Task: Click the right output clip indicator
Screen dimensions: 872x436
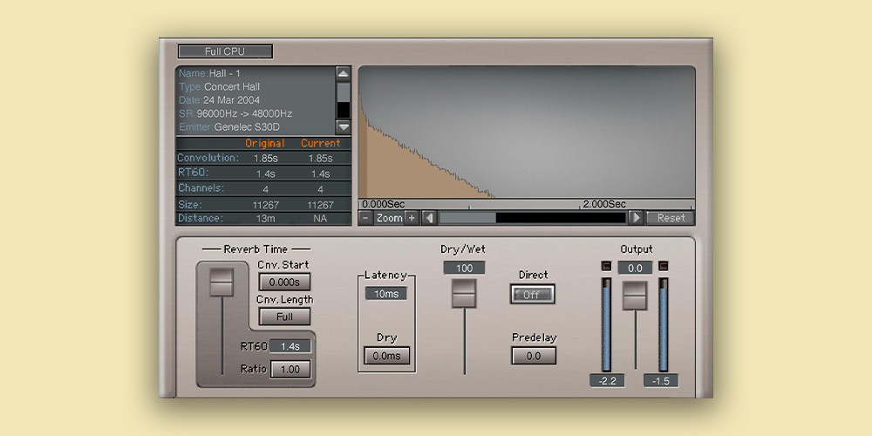Action: coord(664,266)
